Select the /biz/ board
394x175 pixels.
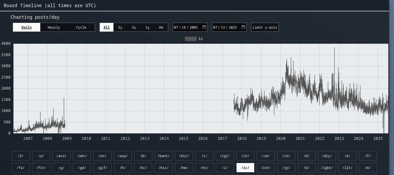tap(184, 156)
